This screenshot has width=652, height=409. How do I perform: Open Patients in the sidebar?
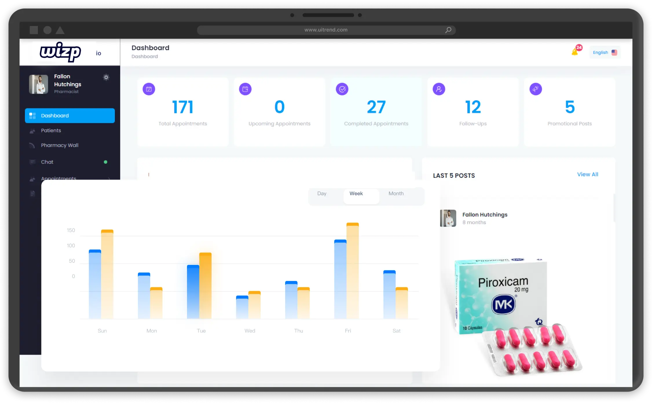(x=70, y=130)
